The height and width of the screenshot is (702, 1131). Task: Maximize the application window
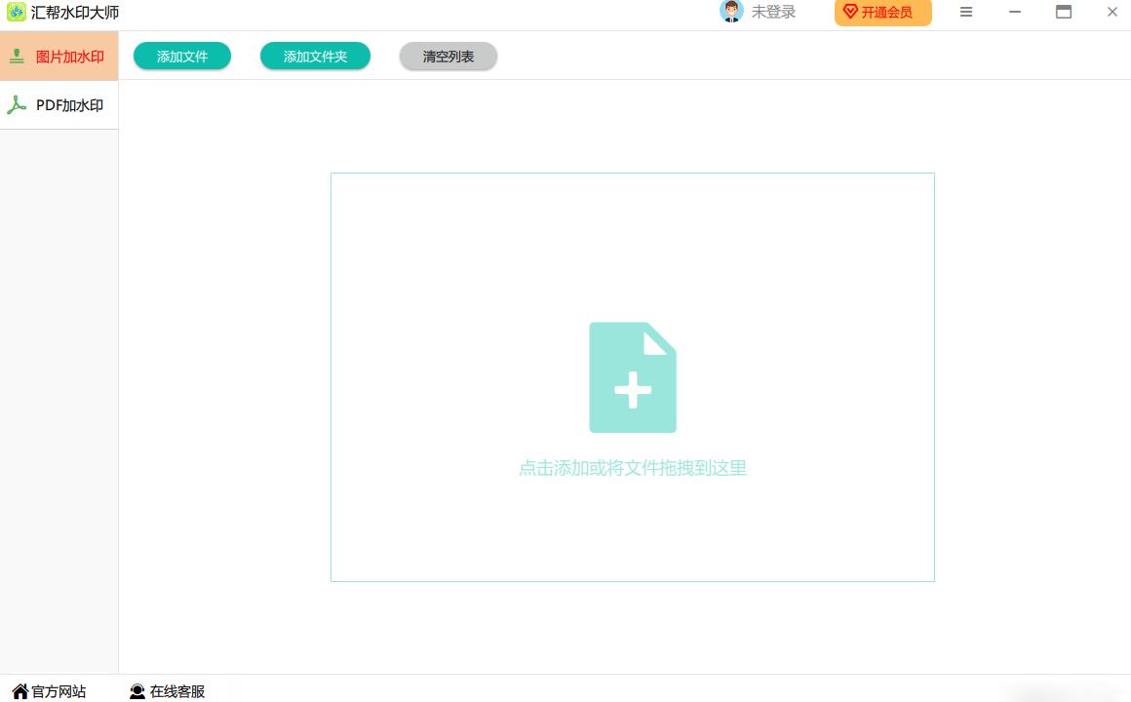pos(1064,12)
